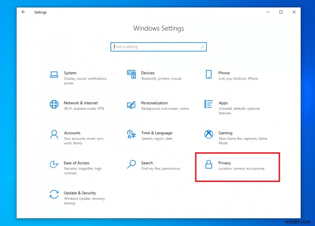Screen dimensions: 315x226
Task: Click 'Wi-Fi, airplane mode, VPN' description
Action: pyautogui.click(x=84, y=108)
